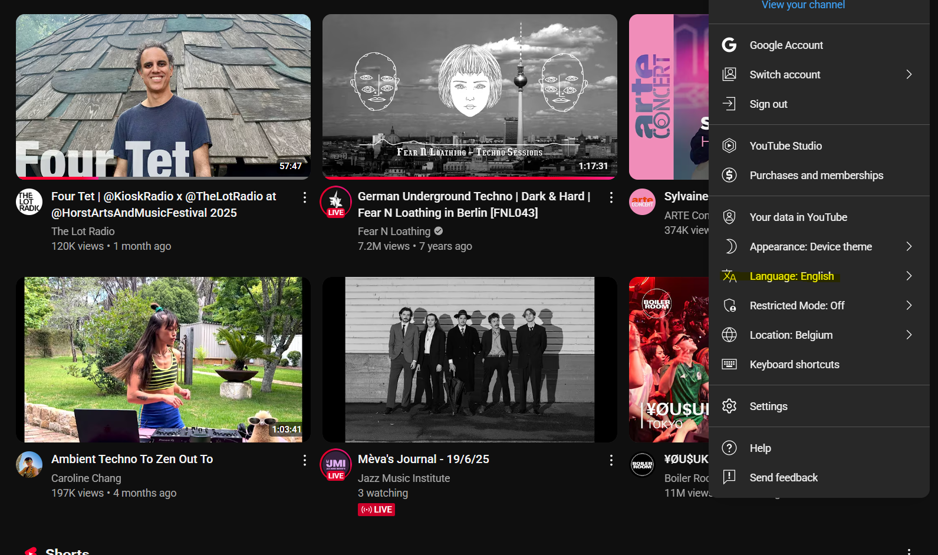
Task: Click the red LIVE badge under Mèva's Journal
Action: pos(376,510)
